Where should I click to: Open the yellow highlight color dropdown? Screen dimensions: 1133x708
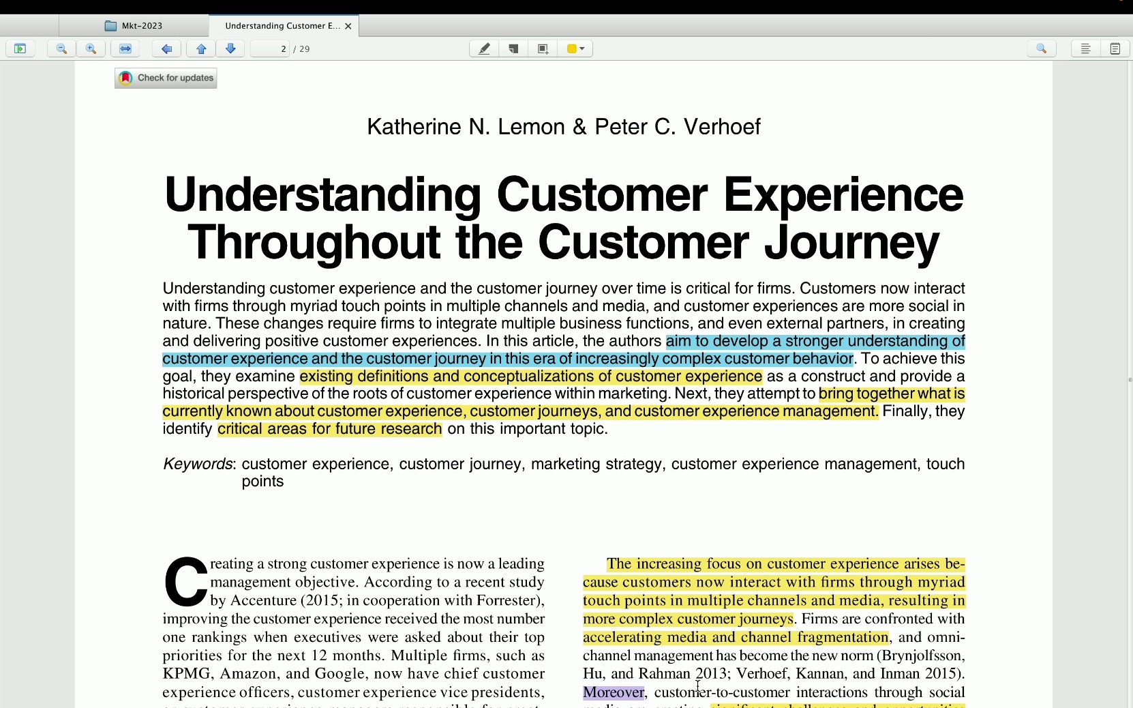coord(575,48)
